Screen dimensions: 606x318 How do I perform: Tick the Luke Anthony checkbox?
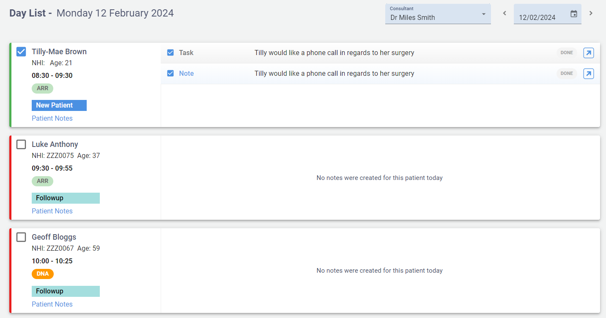click(21, 144)
